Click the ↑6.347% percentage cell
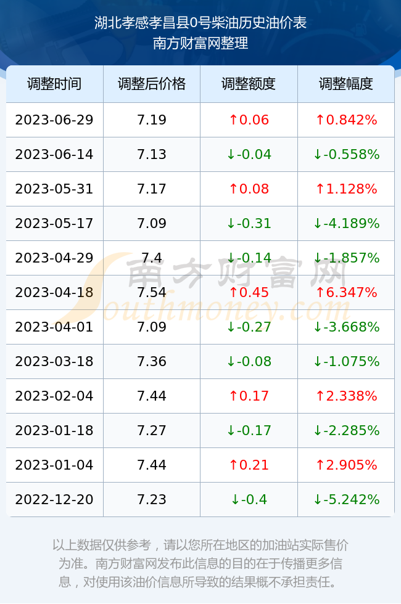The image size is (401, 604). (346, 292)
